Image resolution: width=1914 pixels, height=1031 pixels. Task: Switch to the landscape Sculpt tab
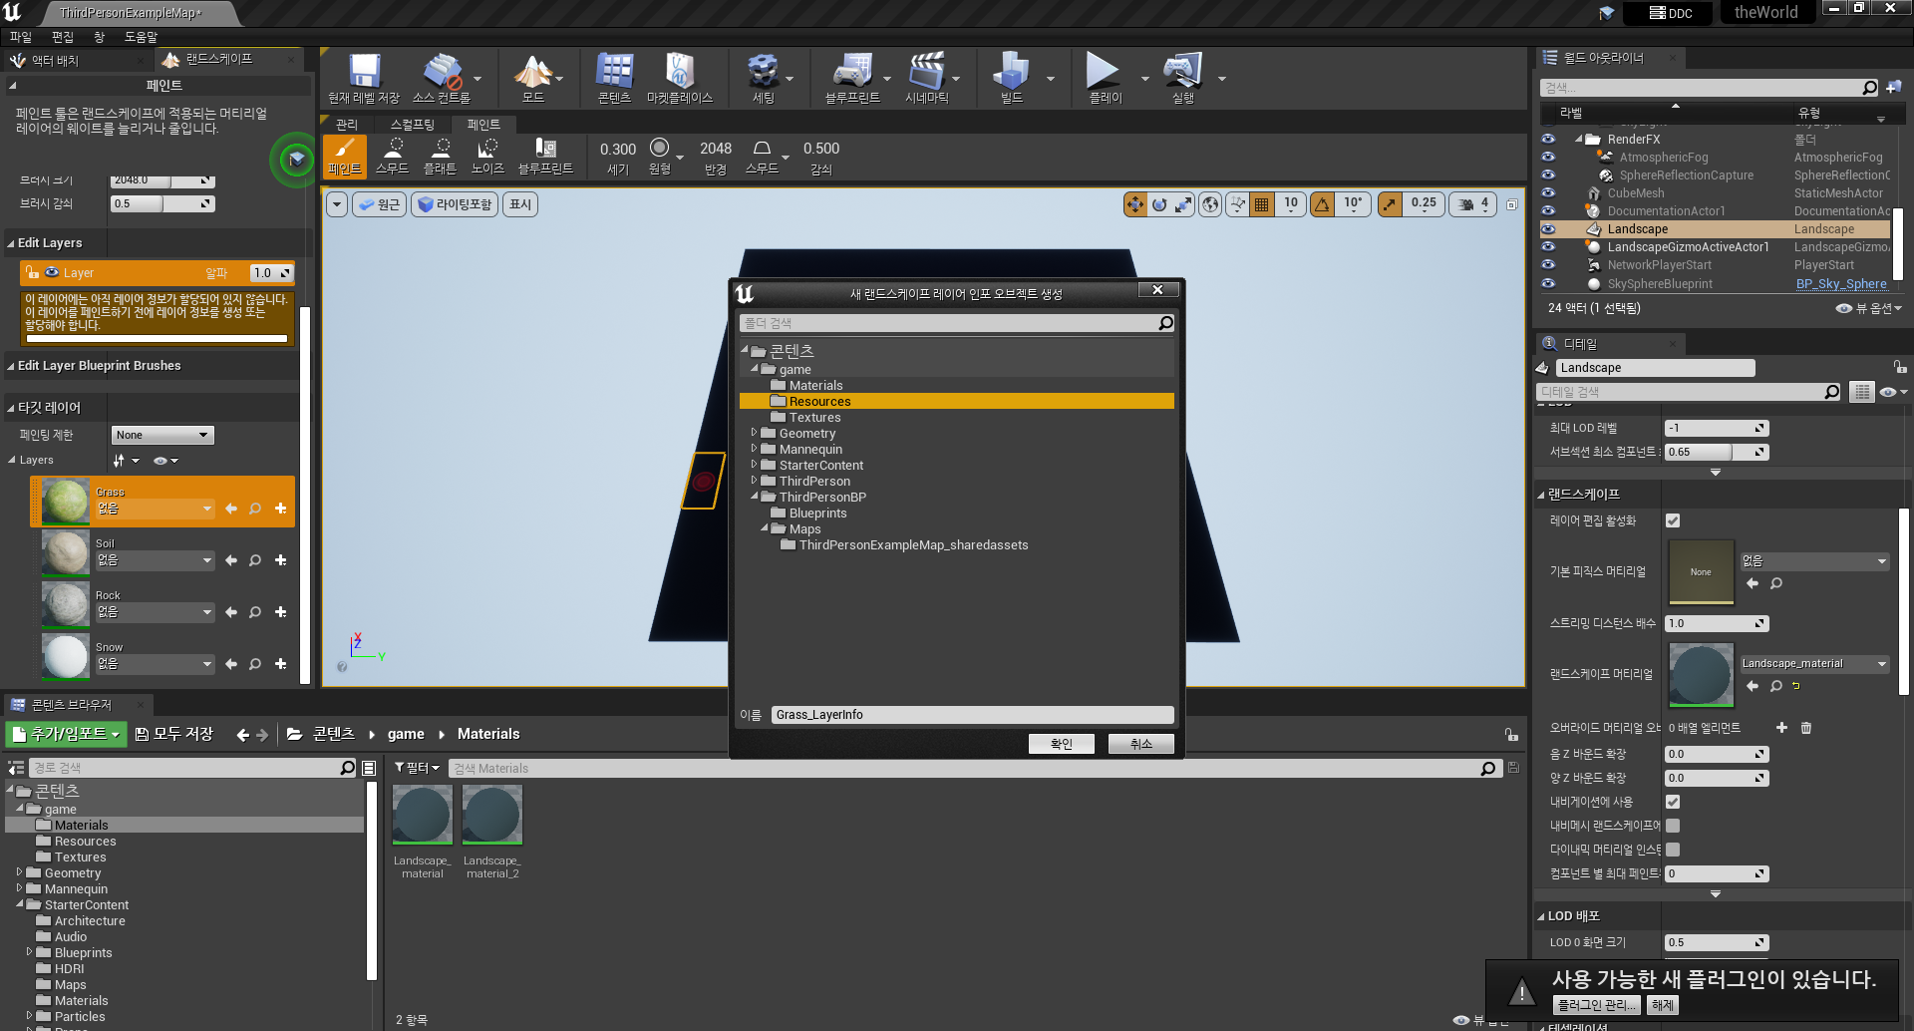click(413, 125)
